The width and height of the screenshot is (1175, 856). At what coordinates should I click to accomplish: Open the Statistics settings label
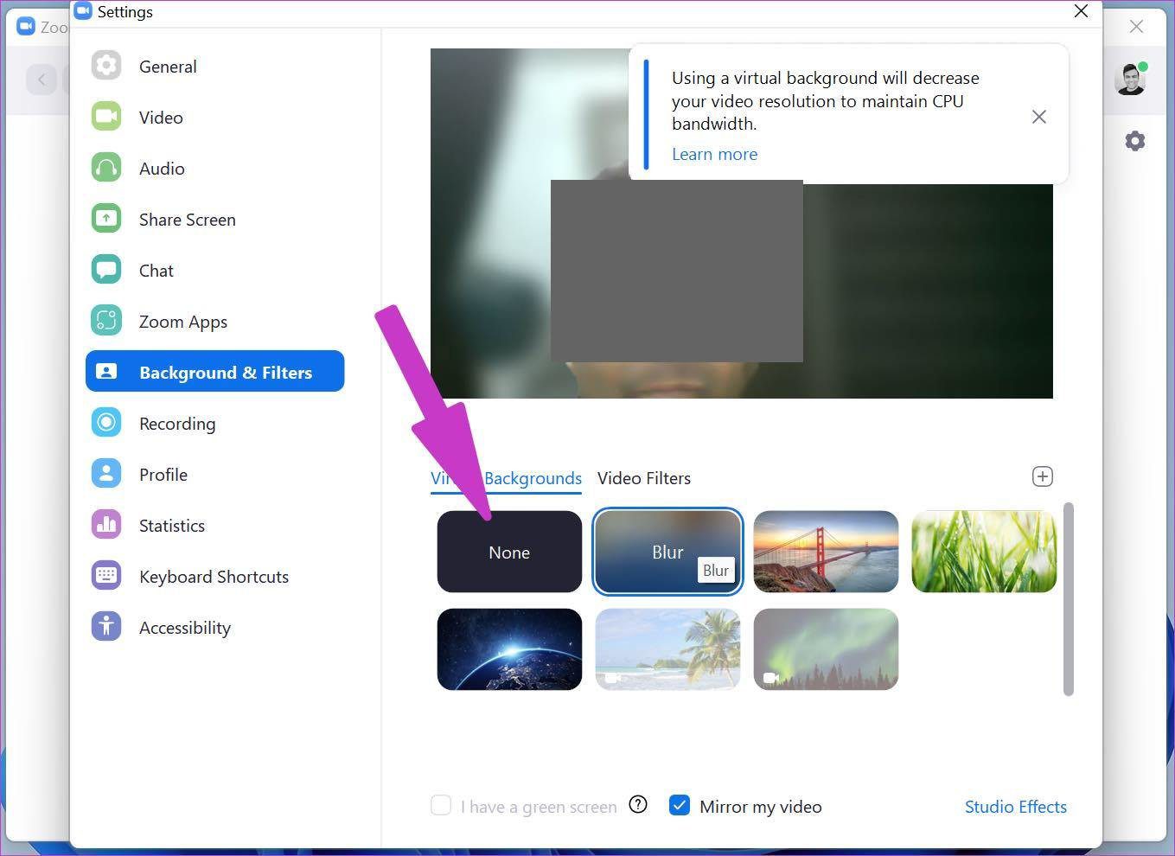point(172,526)
